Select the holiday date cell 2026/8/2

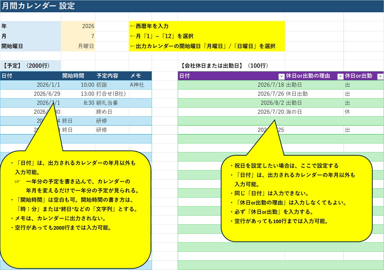click(231, 103)
